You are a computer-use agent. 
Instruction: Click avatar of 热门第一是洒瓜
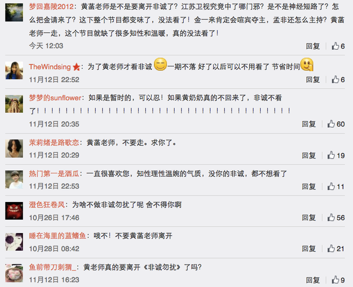click(x=14, y=179)
